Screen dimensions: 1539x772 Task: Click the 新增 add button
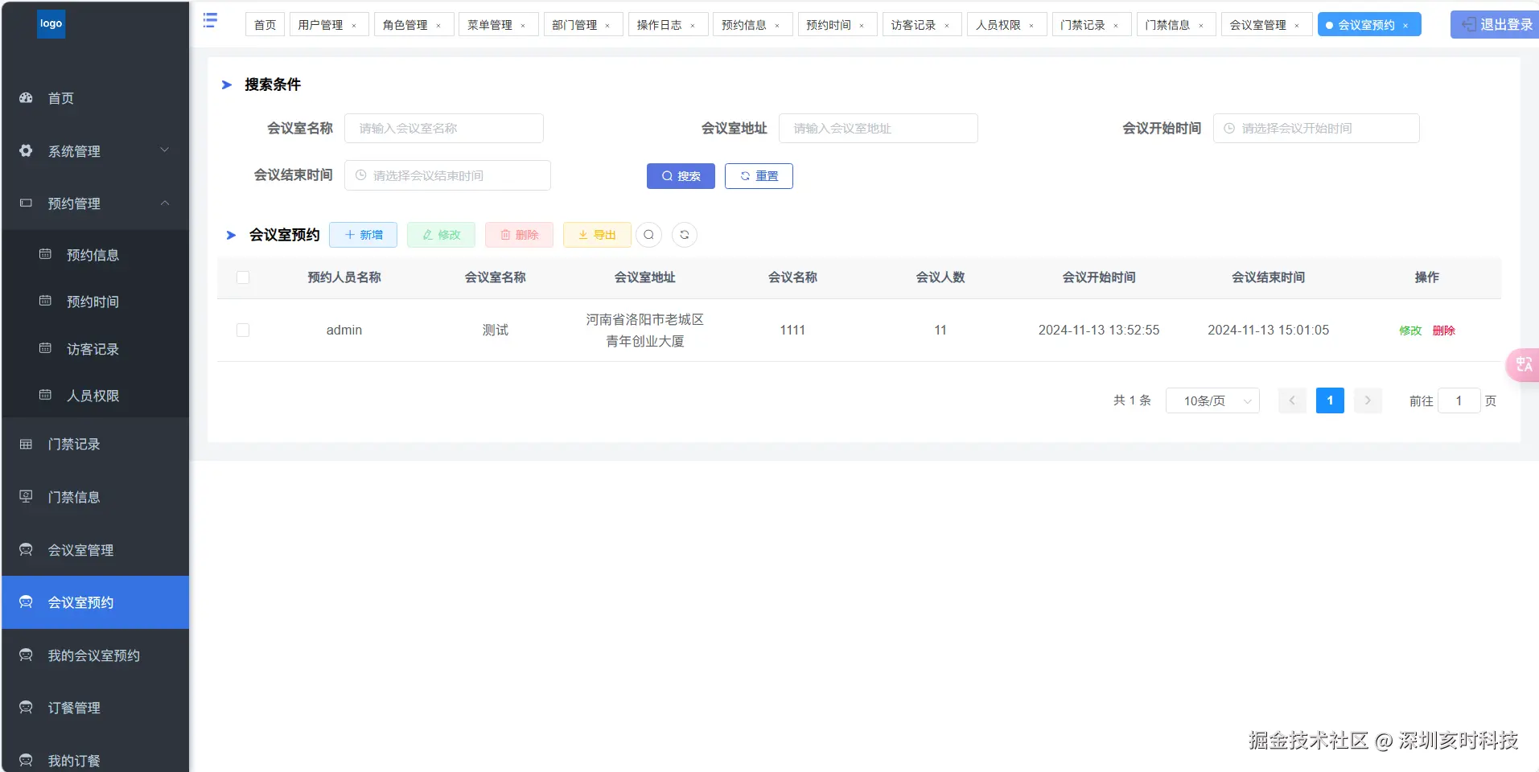point(363,235)
